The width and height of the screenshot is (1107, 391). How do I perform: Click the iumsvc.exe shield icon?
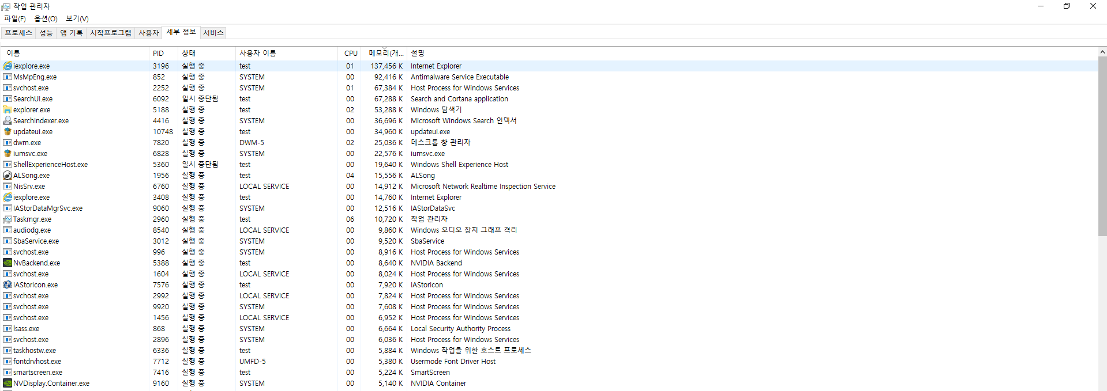click(x=7, y=154)
